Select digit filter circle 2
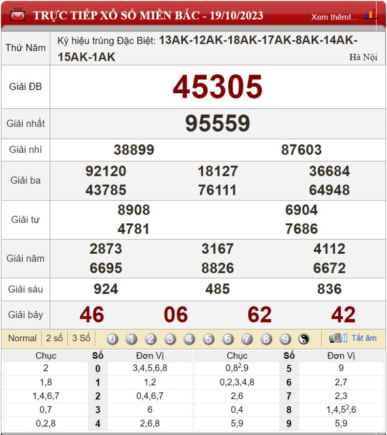Viewport: 387px width, 435px height. pyautogui.click(x=151, y=339)
